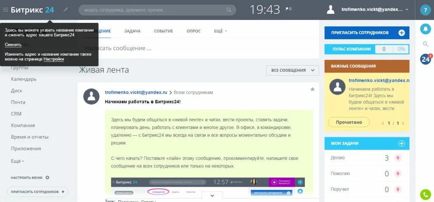The image size is (434, 202).
Task: Open Компания in the left menu
Action: point(23,126)
